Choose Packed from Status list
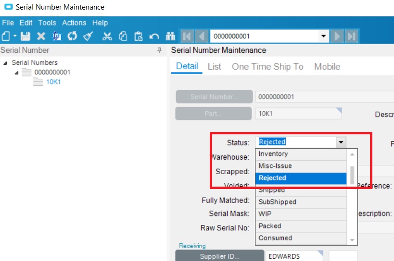The image size is (394, 261). pyautogui.click(x=301, y=226)
